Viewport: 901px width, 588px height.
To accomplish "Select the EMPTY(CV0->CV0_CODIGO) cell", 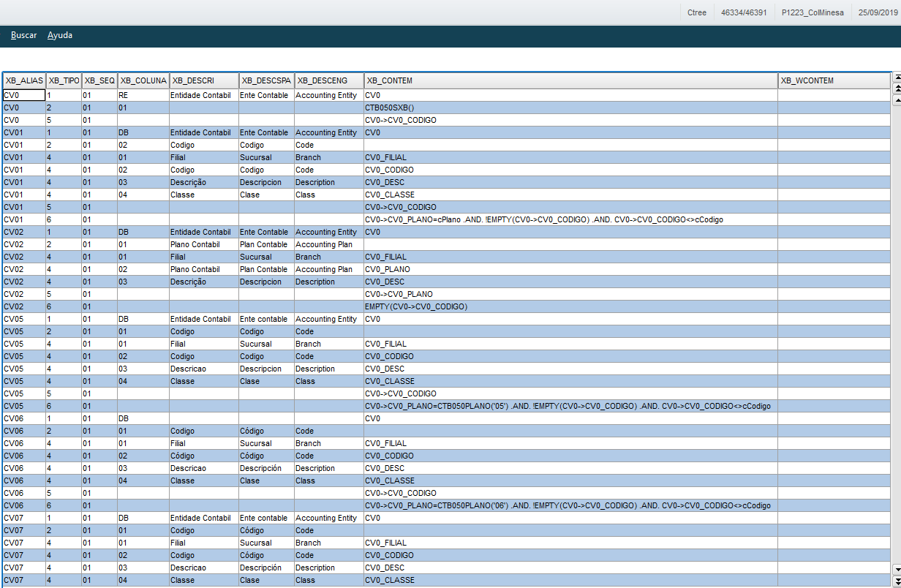I will [570, 306].
